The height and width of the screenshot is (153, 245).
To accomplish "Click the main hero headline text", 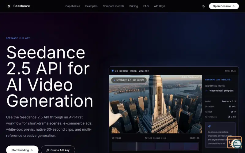I will (x=50, y=76).
